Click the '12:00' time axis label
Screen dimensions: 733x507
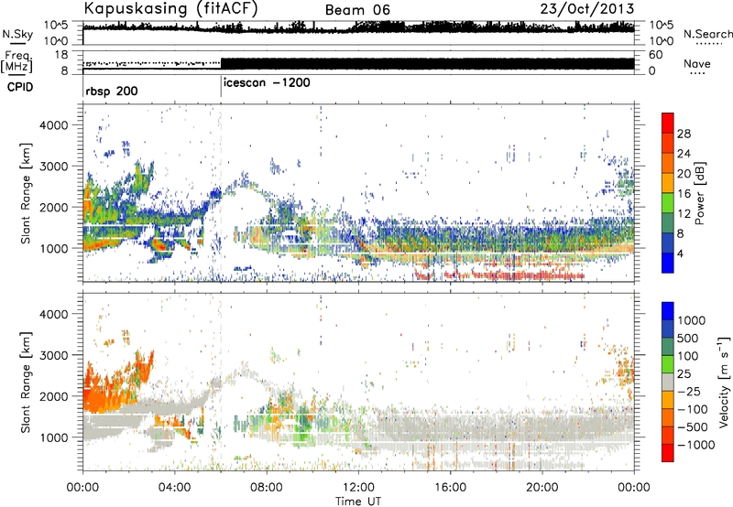[x=358, y=488]
